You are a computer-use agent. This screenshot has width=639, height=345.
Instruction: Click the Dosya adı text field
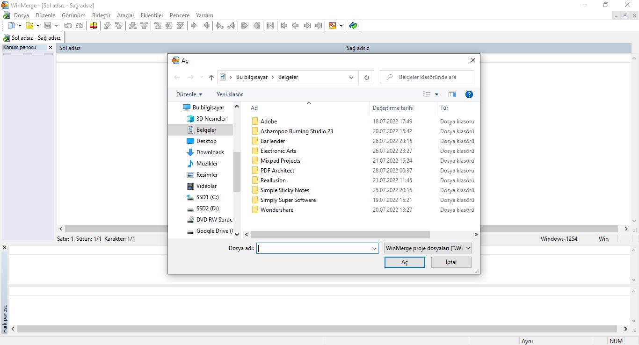[x=314, y=249]
